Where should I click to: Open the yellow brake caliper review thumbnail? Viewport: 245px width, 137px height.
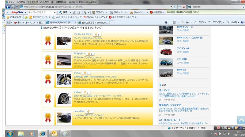click(x=64, y=79)
